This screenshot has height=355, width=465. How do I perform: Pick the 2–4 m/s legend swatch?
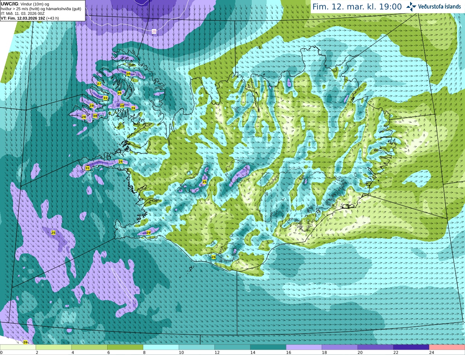54,347
